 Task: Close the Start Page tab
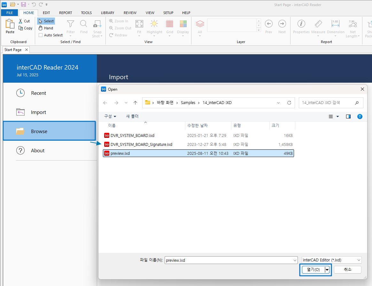27,49
